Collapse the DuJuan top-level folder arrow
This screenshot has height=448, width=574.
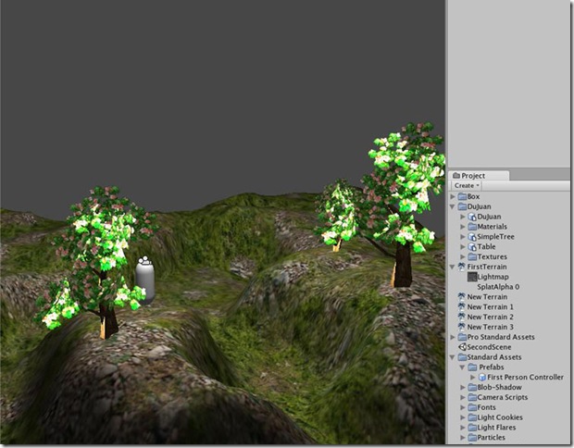point(453,206)
